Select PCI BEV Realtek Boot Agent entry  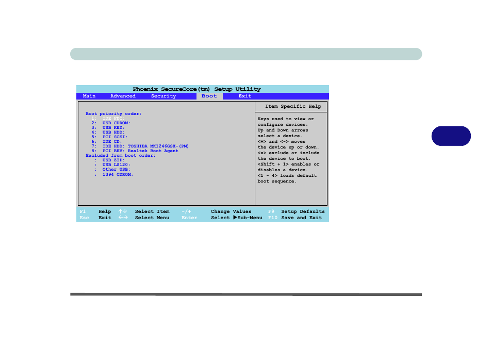(135, 151)
